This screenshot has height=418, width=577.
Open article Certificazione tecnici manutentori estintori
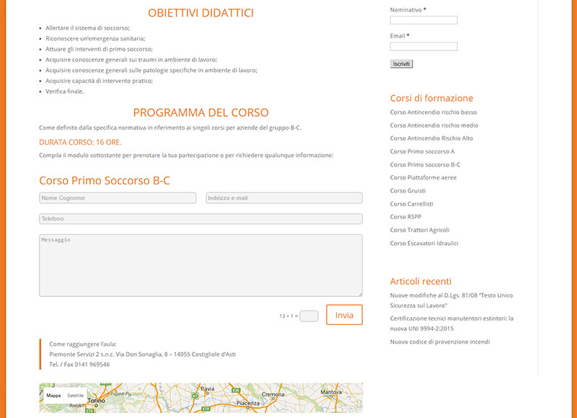tap(452, 324)
